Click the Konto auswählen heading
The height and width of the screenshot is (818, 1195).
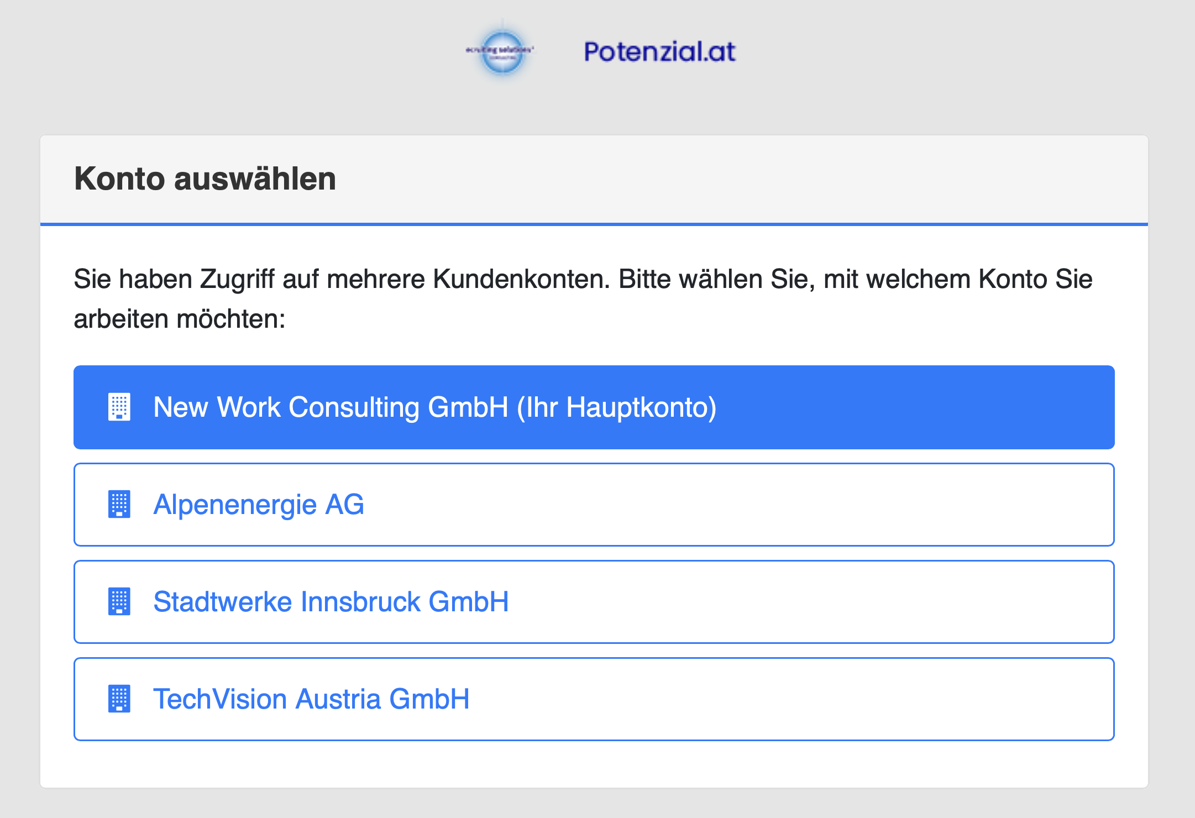pyautogui.click(x=205, y=178)
